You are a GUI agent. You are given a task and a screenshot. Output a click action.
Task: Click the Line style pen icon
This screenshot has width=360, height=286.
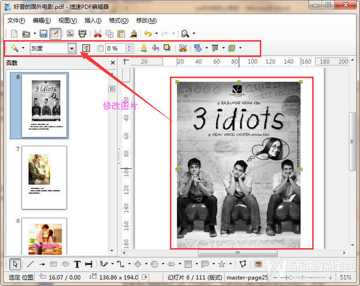[x=144, y=48]
